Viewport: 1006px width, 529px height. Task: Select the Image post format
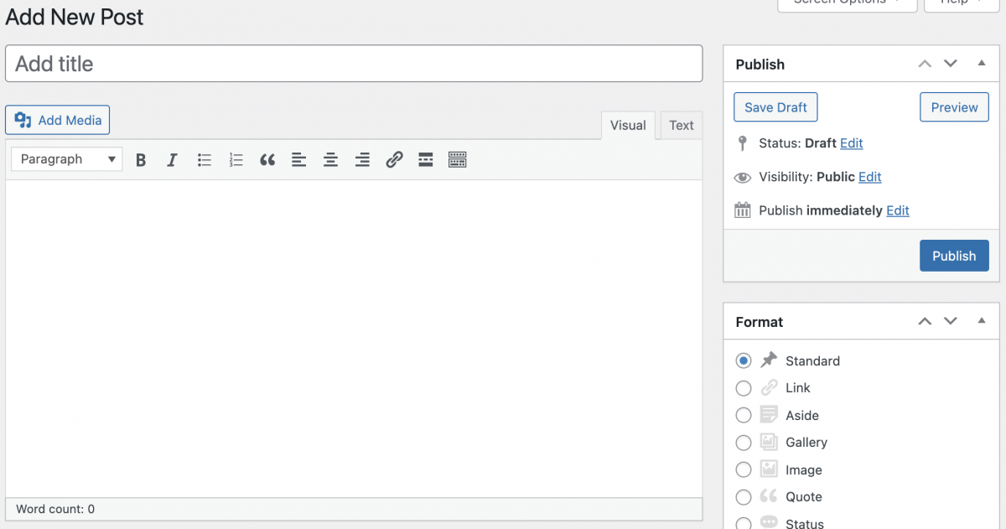point(744,469)
